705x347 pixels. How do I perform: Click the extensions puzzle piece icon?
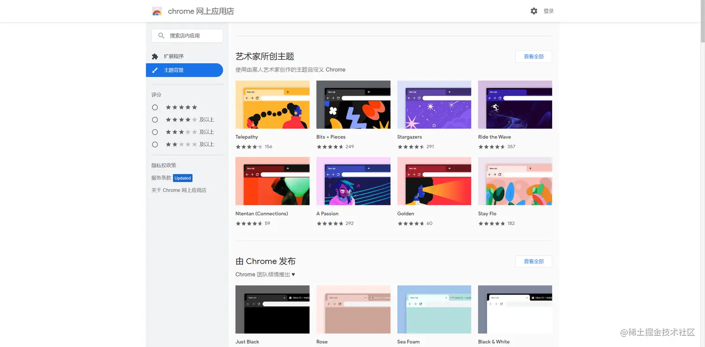pyautogui.click(x=155, y=56)
